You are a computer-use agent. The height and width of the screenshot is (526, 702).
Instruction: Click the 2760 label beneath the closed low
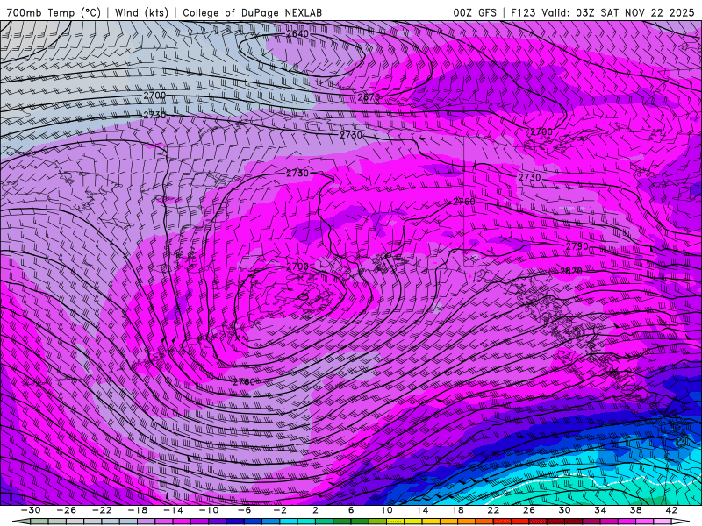[x=244, y=382]
